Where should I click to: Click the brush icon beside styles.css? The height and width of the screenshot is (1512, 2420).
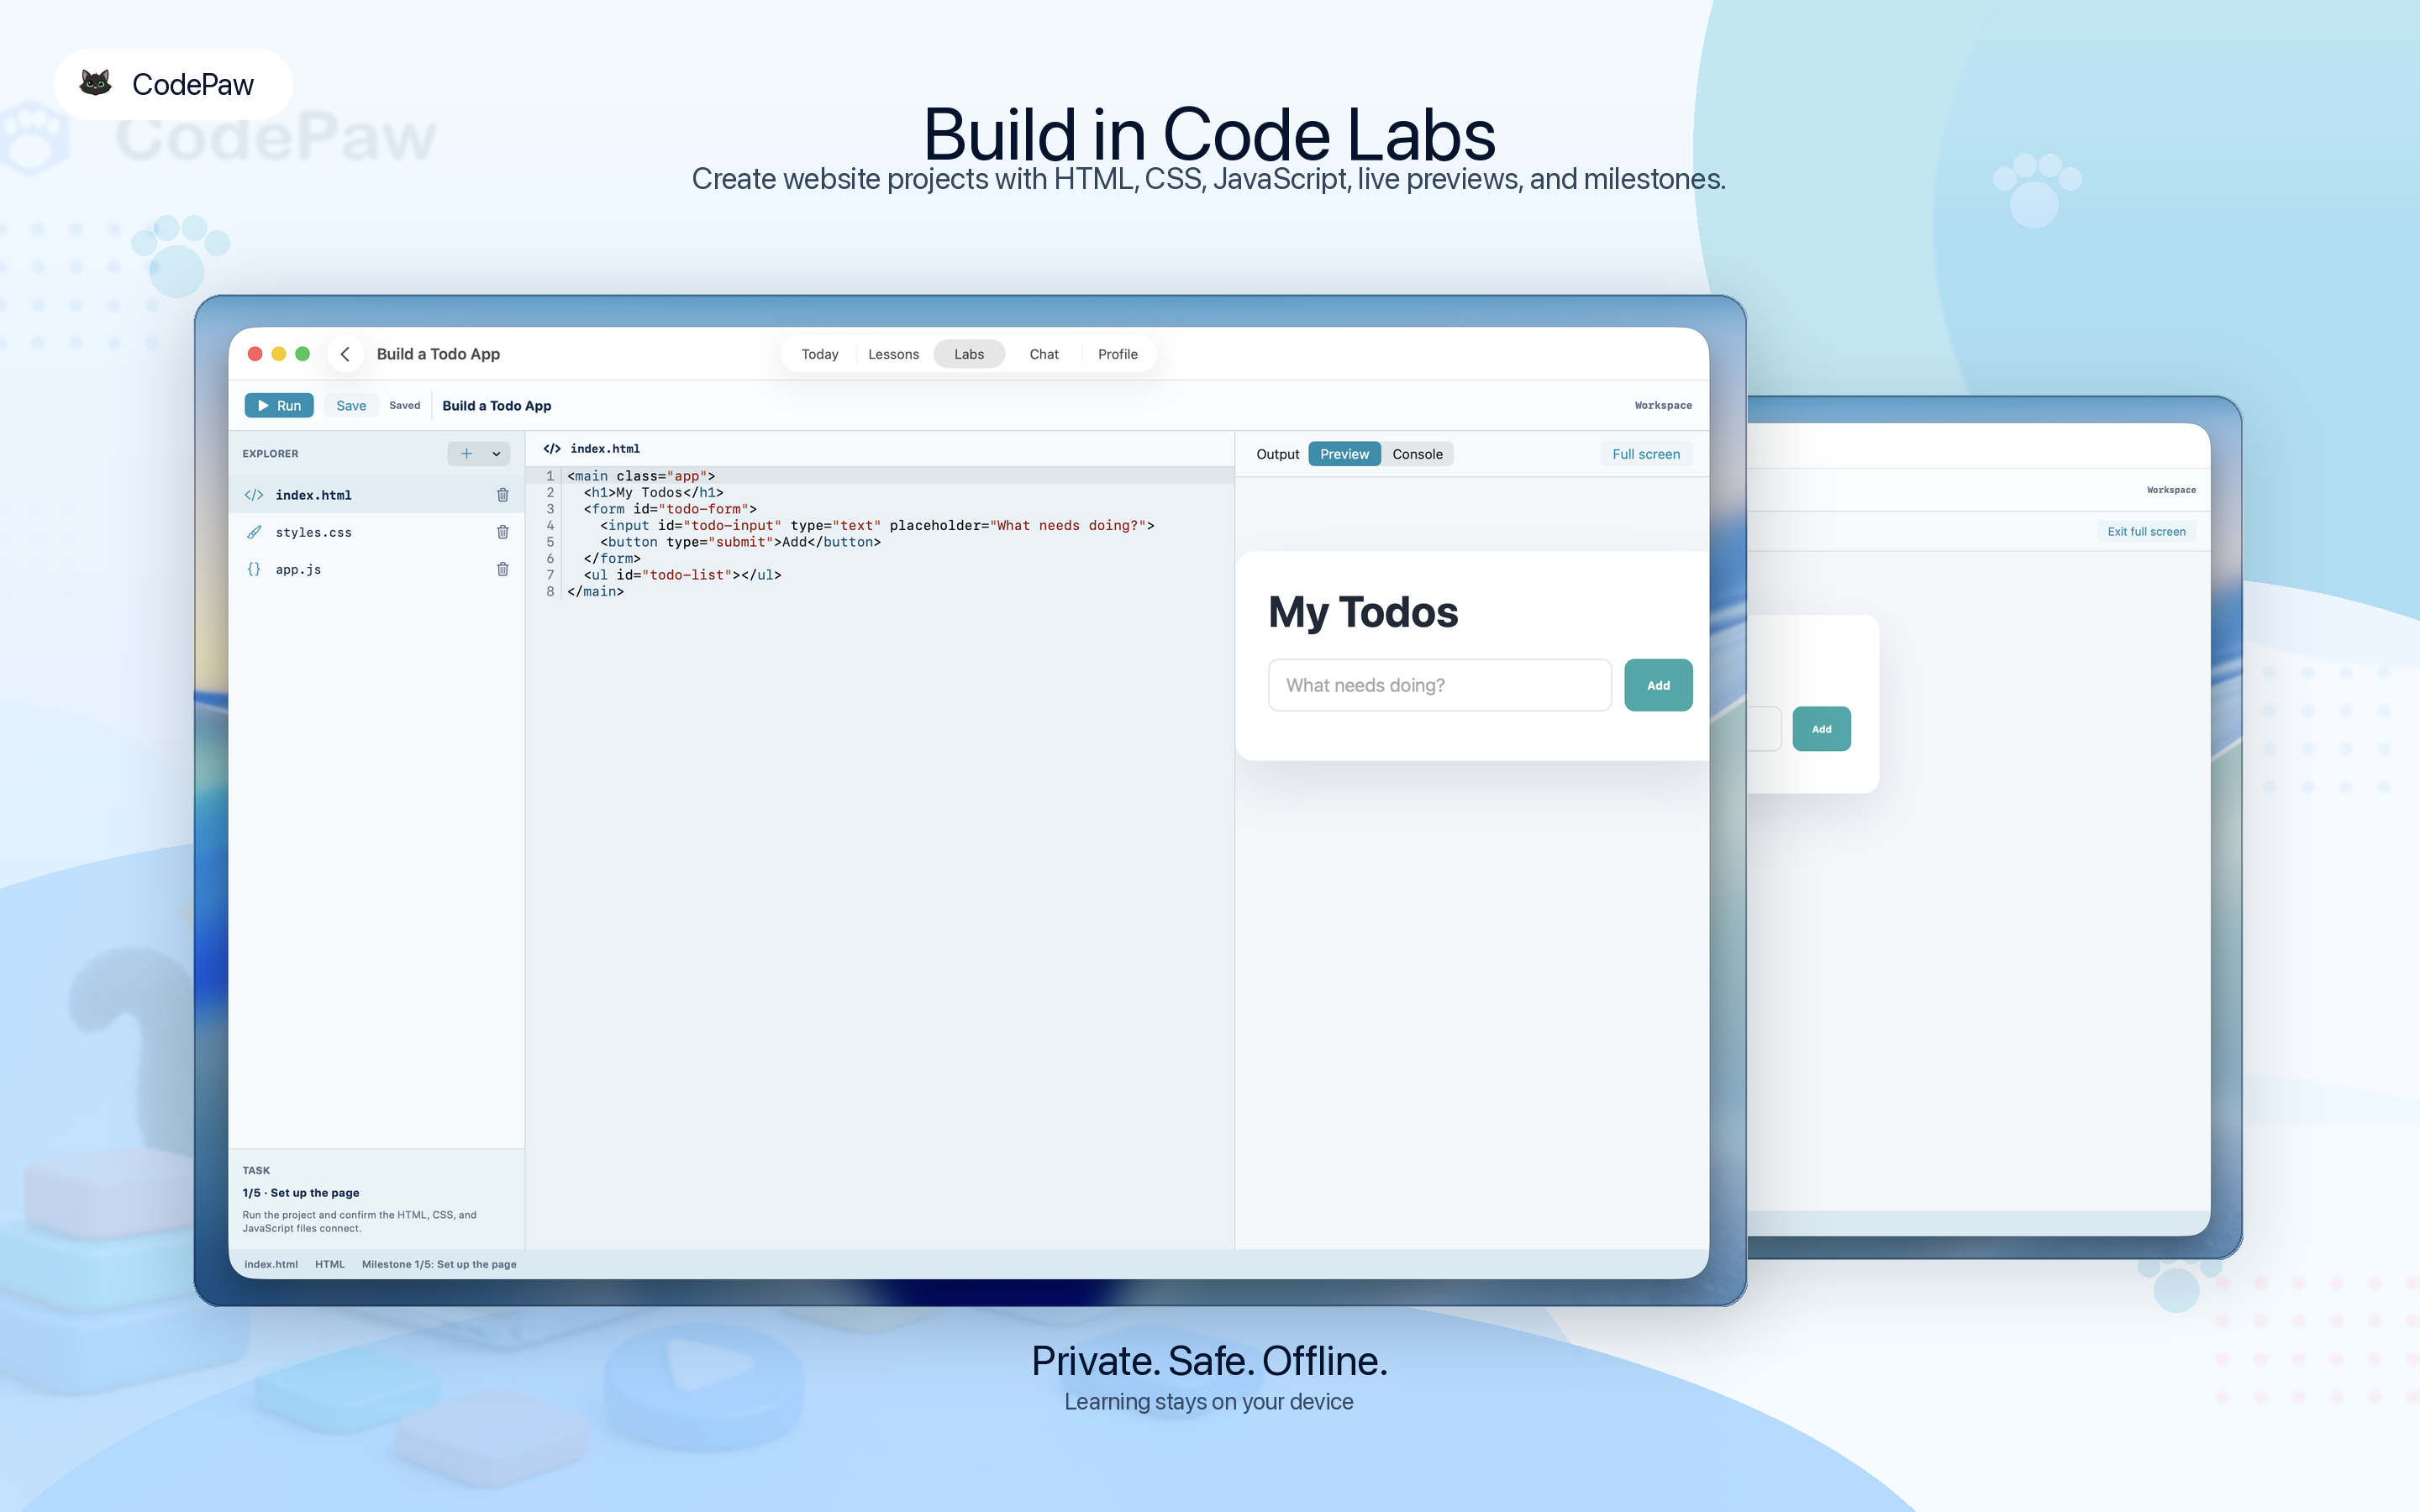click(254, 532)
